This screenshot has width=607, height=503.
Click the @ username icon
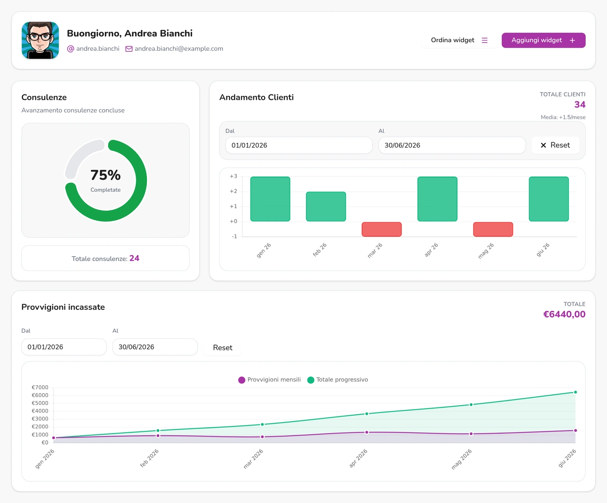pyautogui.click(x=71, y=49)
